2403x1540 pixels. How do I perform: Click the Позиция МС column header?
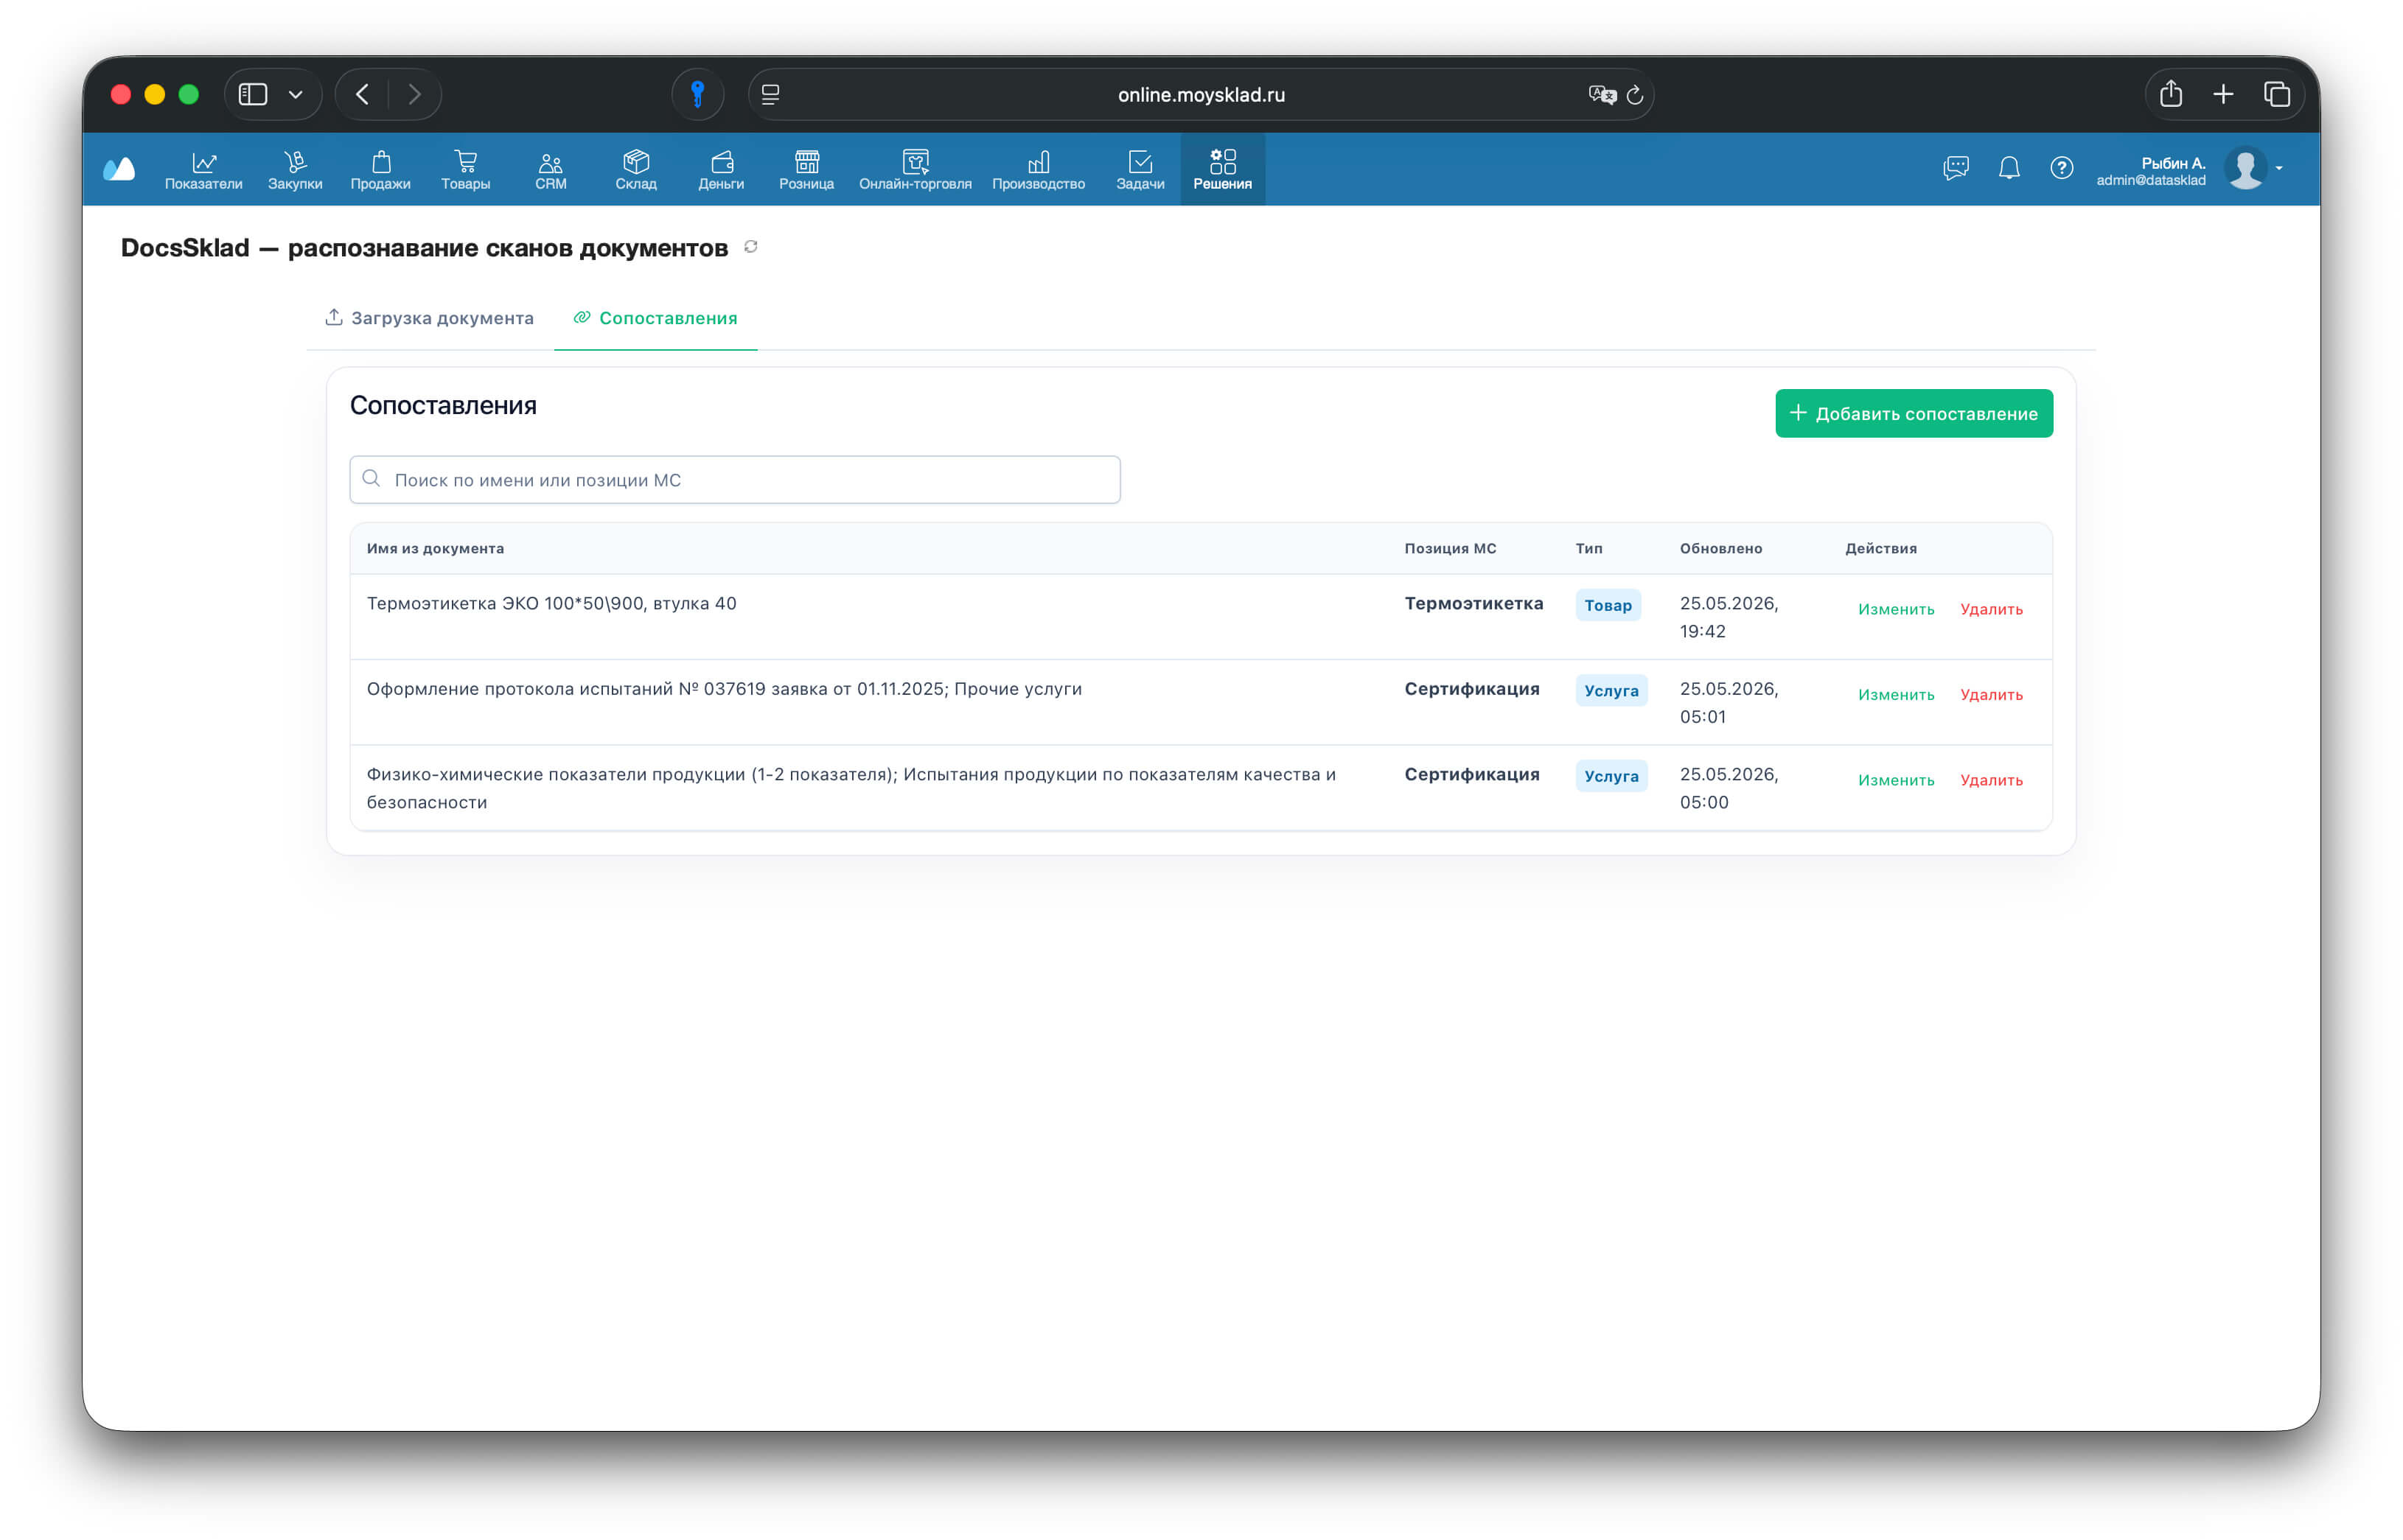pos(1450,548)
